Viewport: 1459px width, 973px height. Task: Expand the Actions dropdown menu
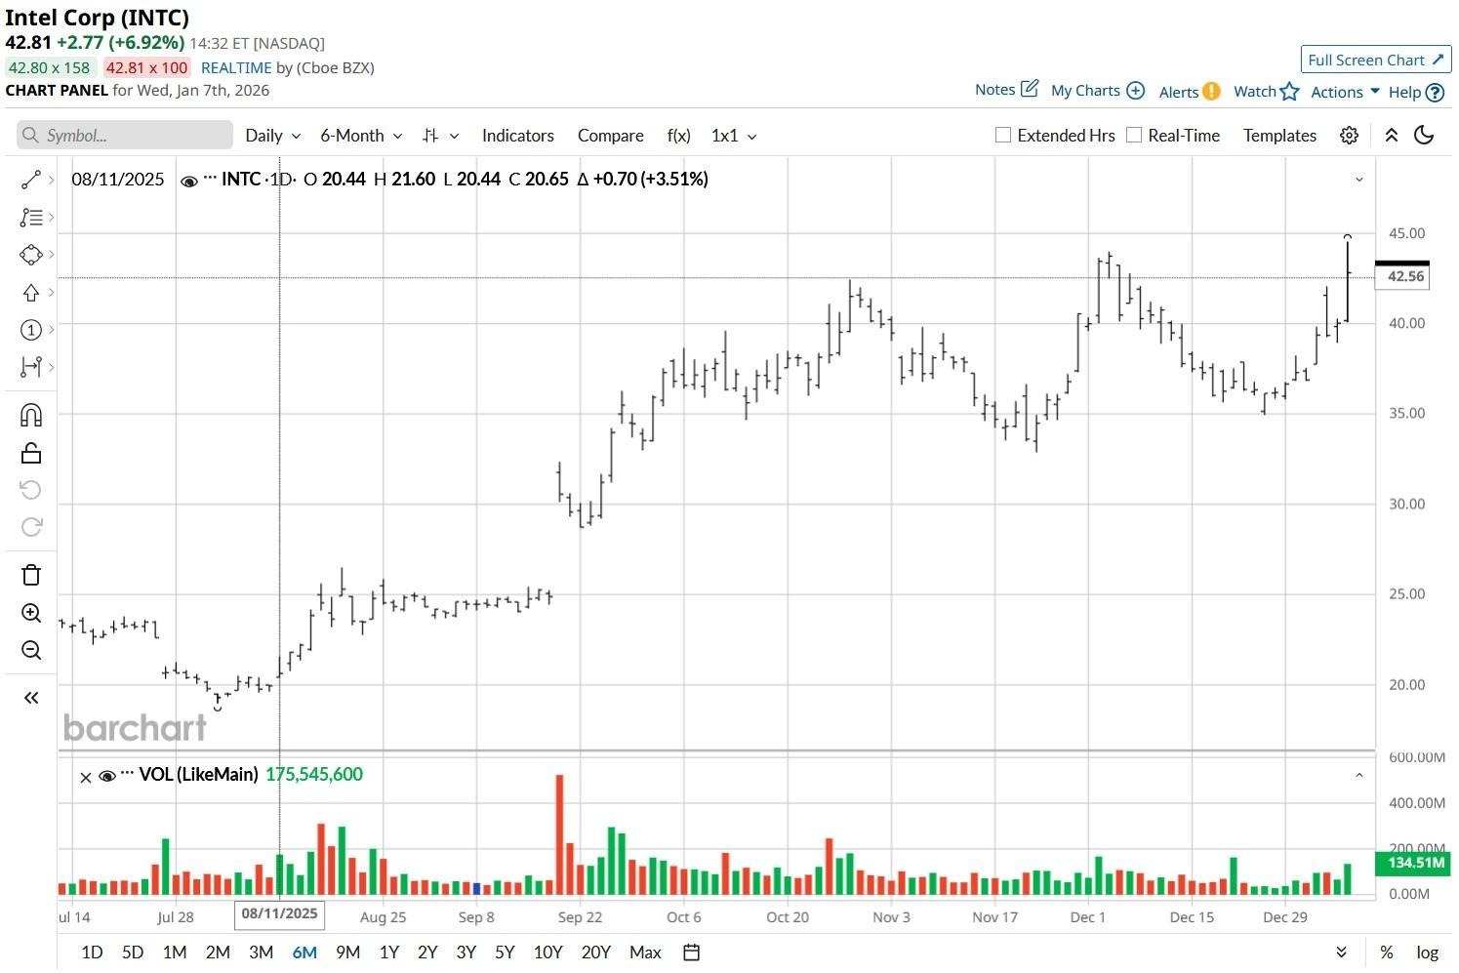pyautogui.click(x=1345, y=92)
